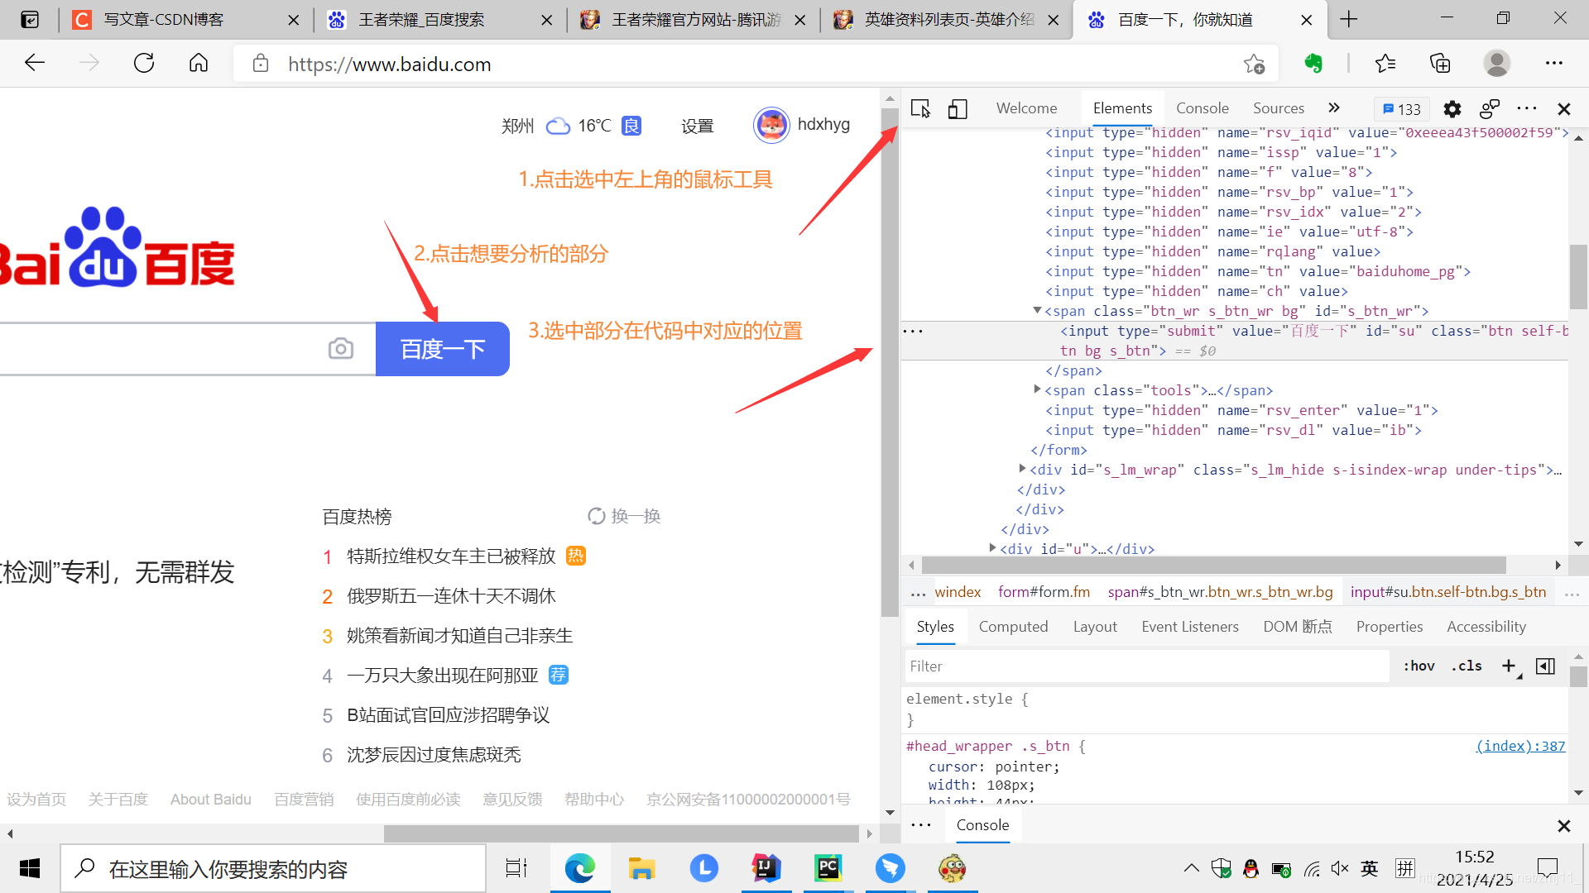Open PyCharm from the taskbar
Viewport: 1589px width, 893px height.
click(828, 868)
